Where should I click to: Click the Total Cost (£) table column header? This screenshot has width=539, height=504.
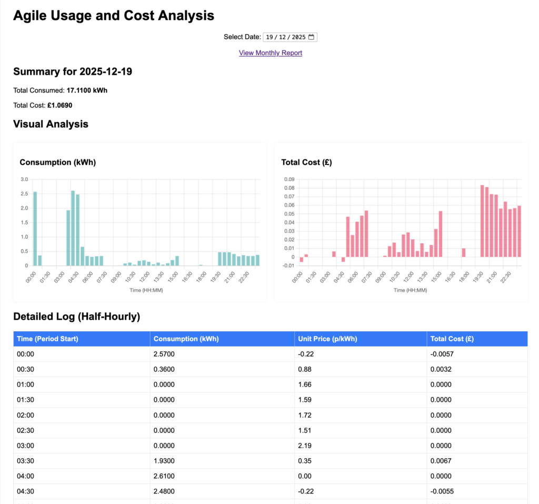(452, 339)
